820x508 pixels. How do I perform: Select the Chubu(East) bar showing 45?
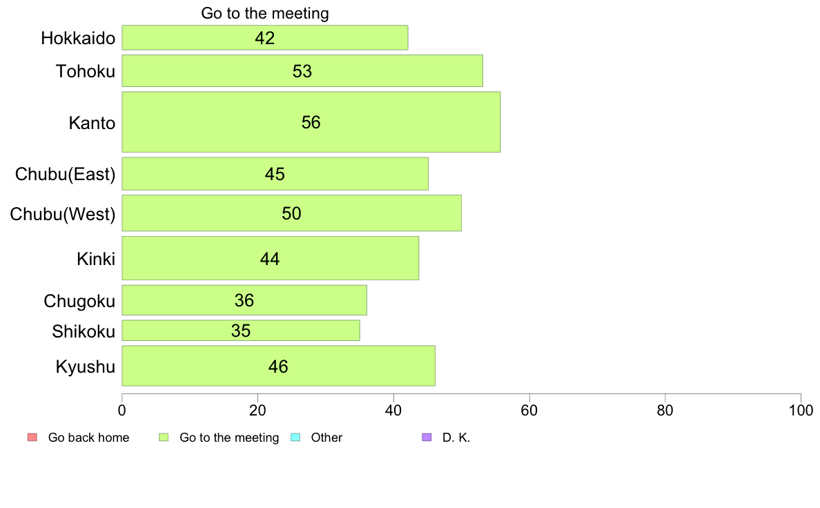pyautogui.click(x=275, y=174)
